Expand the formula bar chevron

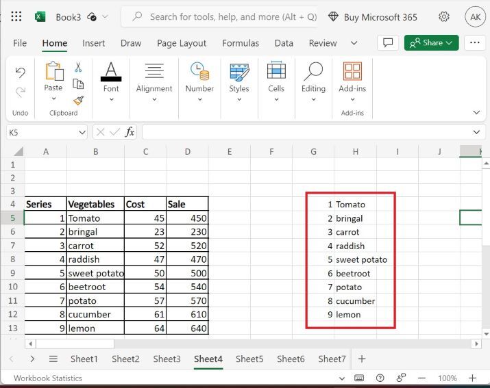[476, 132]
